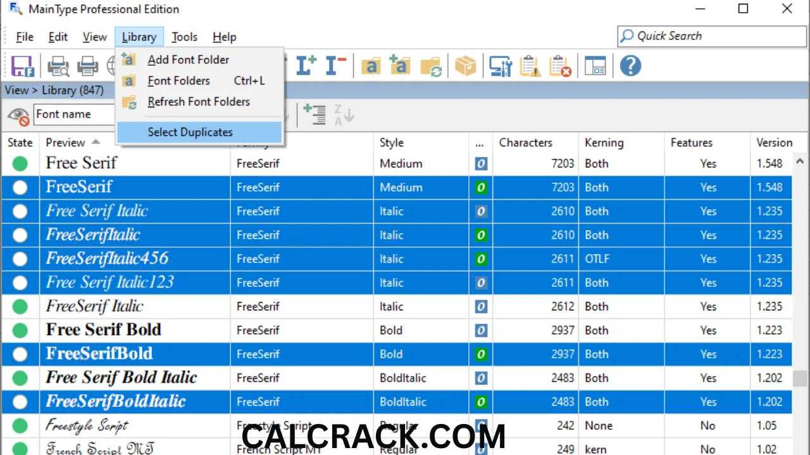This screenshot has width=810, height=455.
Task: Toggle the green state circle for Free Serif
Action: click(x=20, y=164)
